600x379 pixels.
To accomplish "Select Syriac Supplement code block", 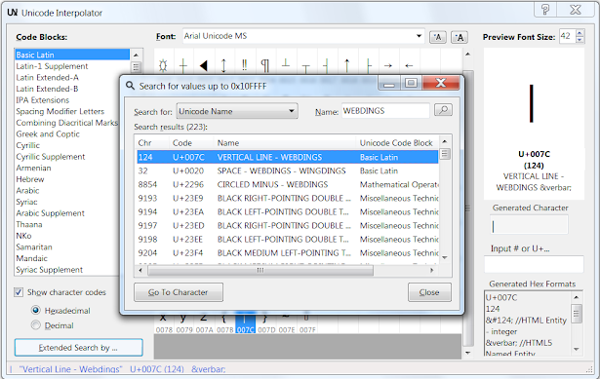I will point(49,270).
